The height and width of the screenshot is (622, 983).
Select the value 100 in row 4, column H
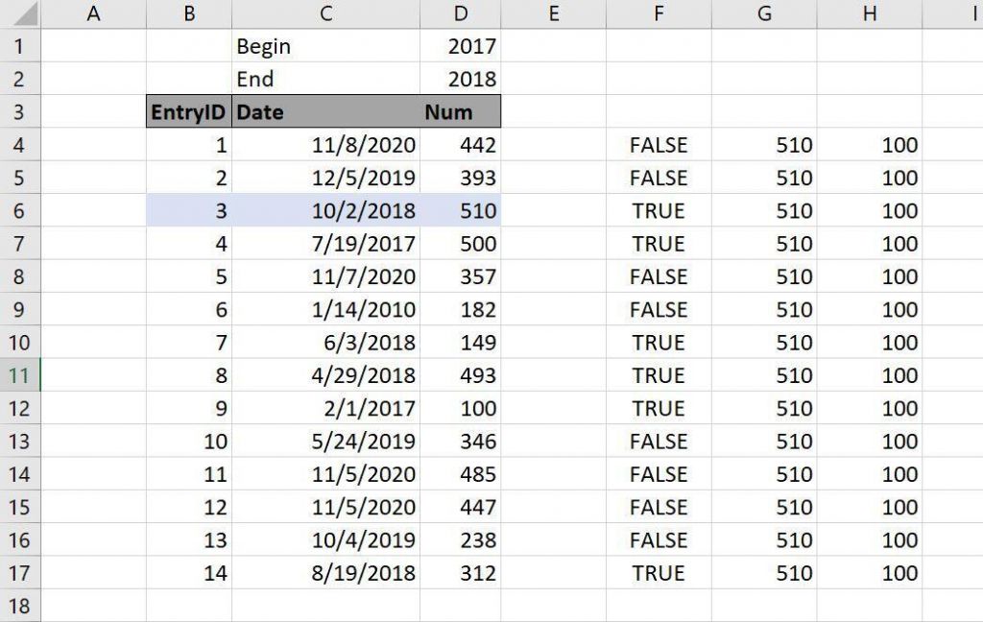(x=870, y=146)
